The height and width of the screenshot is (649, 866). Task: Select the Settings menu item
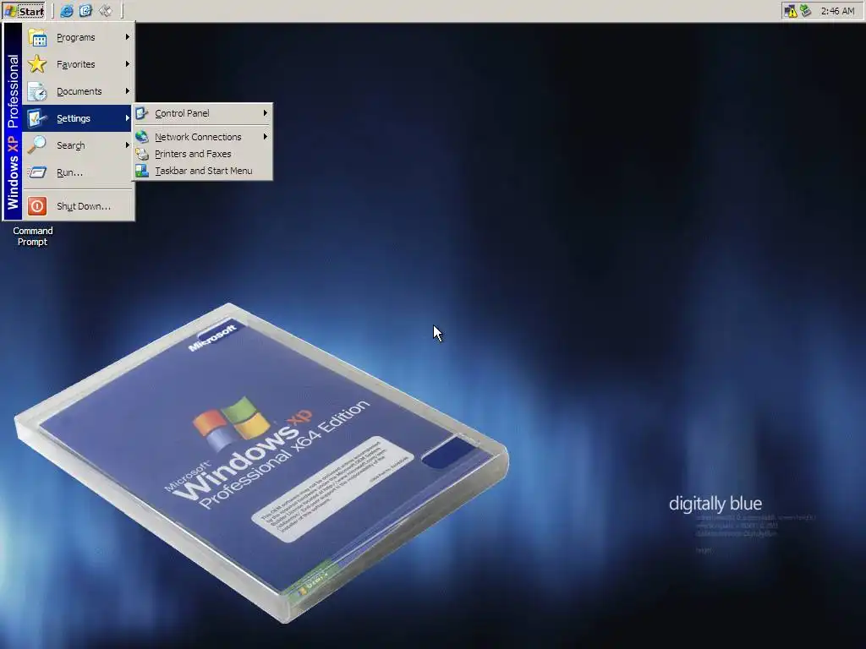[79, 118]
